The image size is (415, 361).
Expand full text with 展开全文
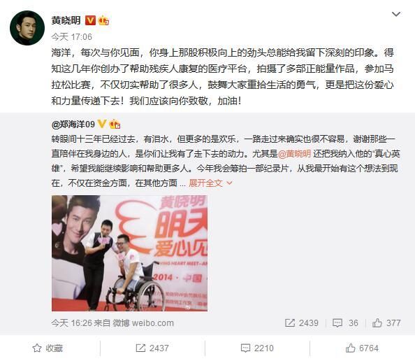pyautogui.click(x=205, y=183)
